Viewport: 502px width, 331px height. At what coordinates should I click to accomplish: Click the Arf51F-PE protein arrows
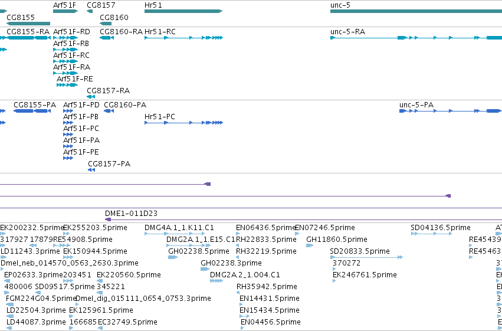pyautogui.click(x=68, y=158)
